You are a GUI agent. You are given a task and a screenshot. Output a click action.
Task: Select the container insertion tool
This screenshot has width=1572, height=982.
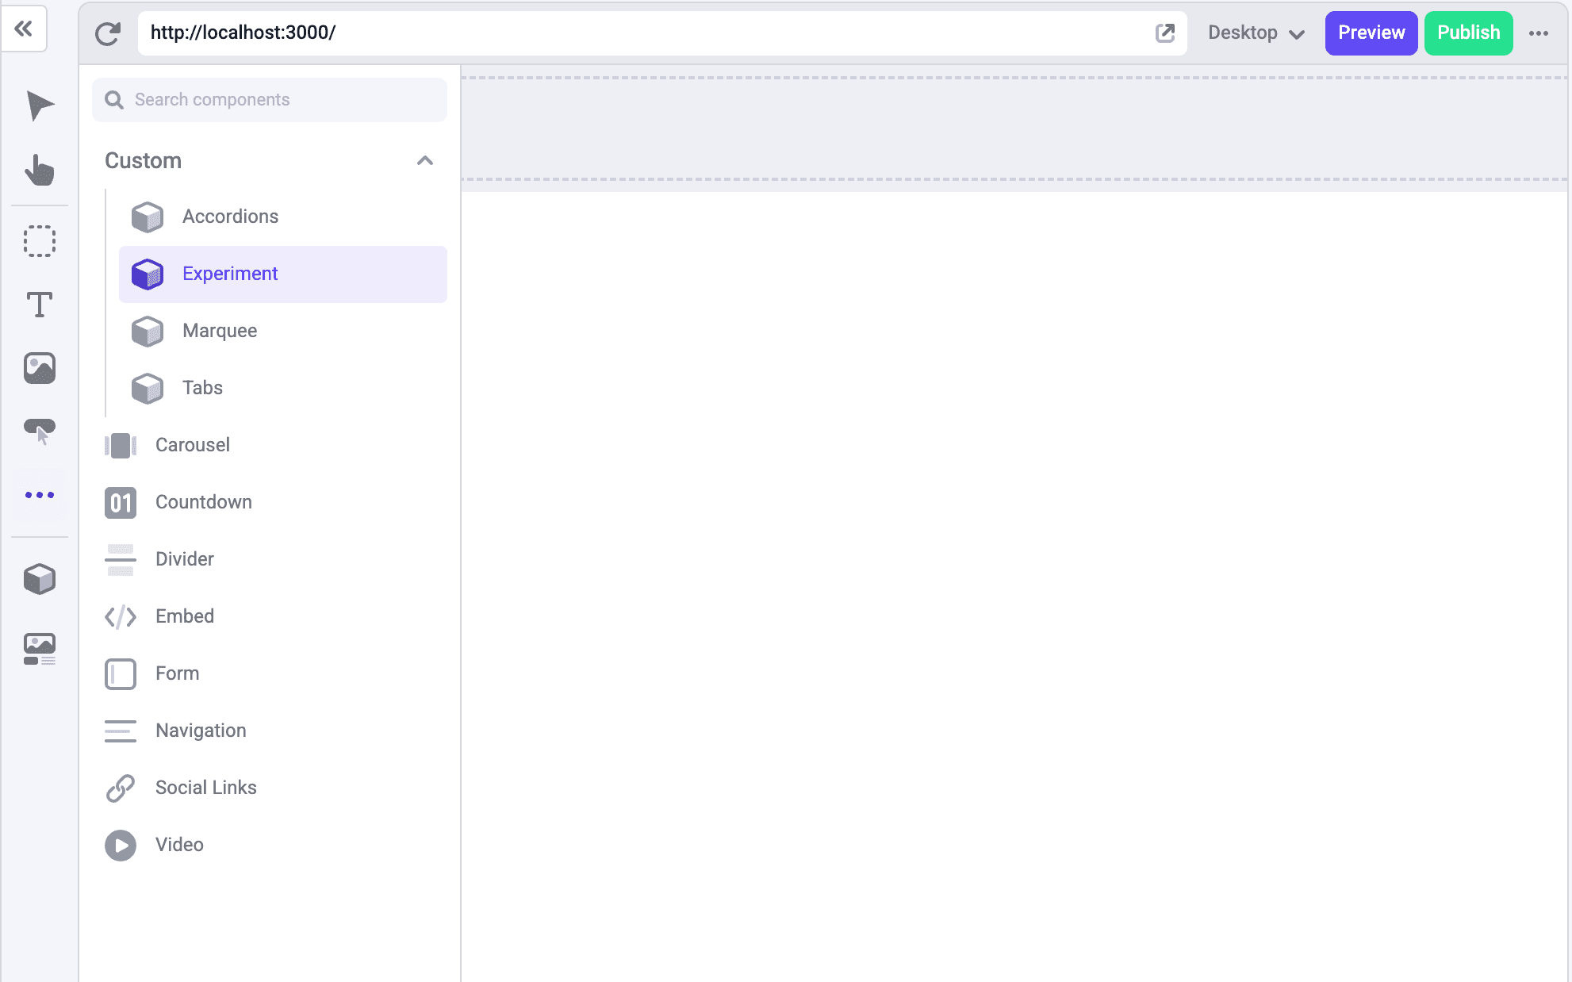coord(39,240)
